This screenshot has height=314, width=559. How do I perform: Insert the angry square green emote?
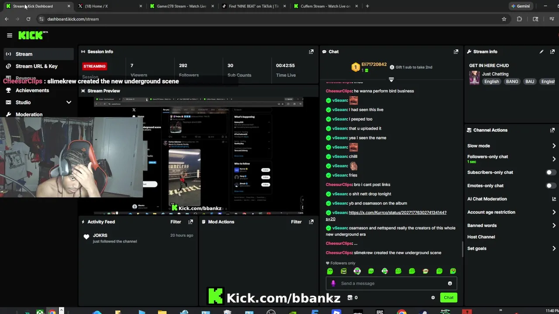pos(343,271)
